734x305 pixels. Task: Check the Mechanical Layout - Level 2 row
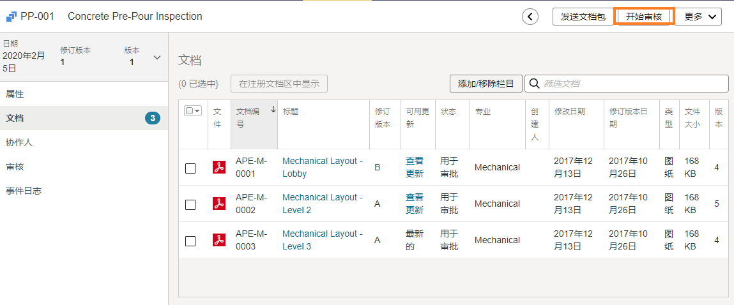point(190,204)
